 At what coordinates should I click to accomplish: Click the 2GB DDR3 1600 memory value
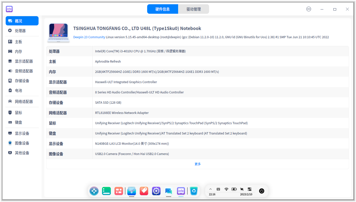coord(157,72)
